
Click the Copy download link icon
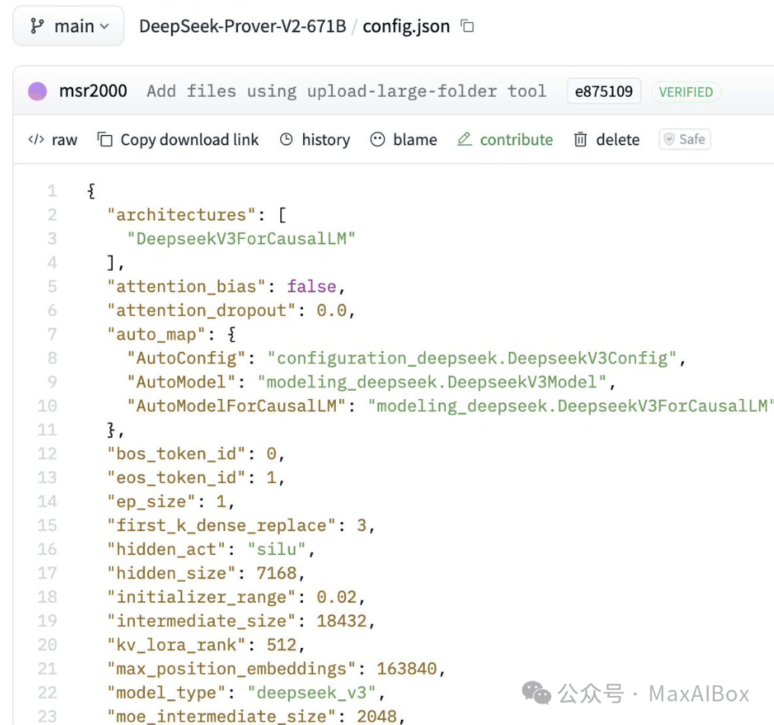click(105, 140)
